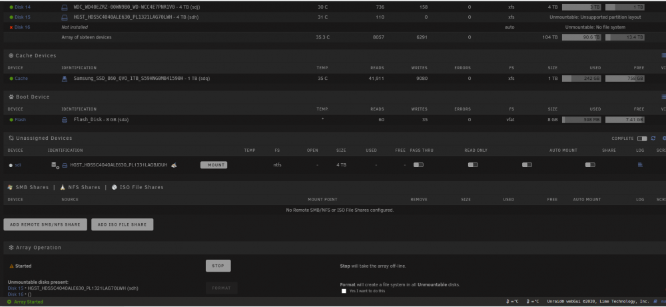Click the disc icon beside ISO File Shares
This screenshot has height=307, width=666.
click(x=115, y=187)
